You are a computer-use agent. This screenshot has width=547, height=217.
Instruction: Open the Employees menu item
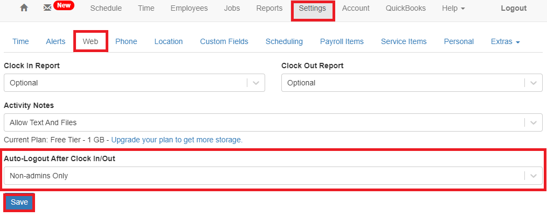pos(189,8)
